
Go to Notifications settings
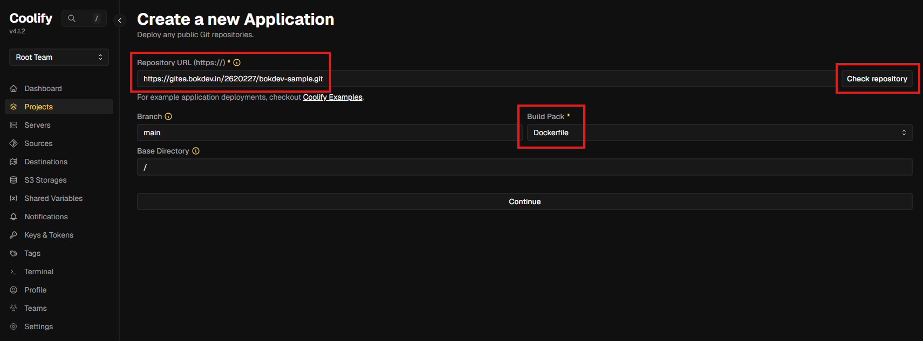(59, 217)
